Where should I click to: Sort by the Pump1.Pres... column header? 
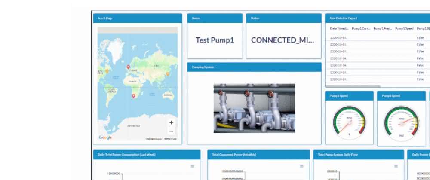(x=383, y=28)
